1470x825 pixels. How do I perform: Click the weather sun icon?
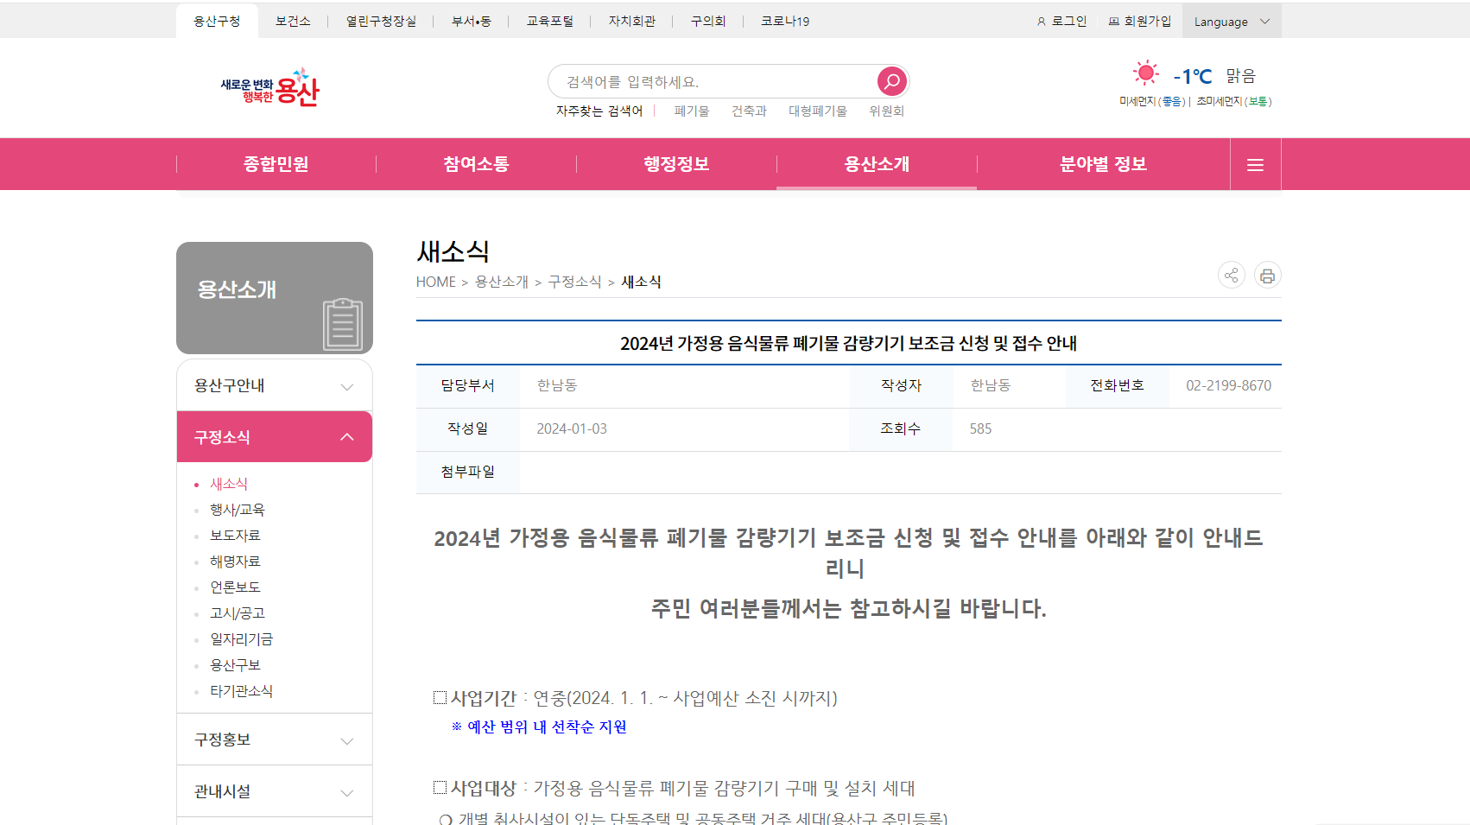[x=1146, y=73]
